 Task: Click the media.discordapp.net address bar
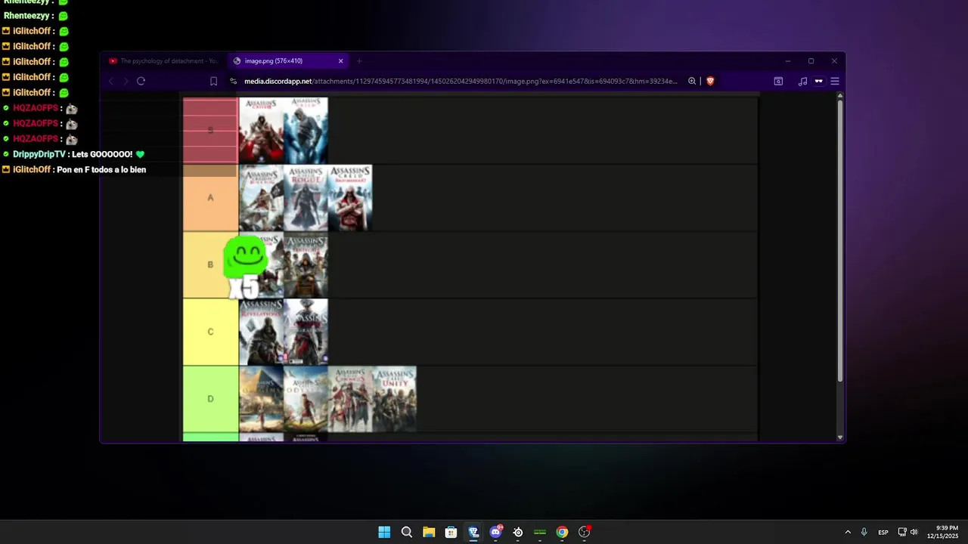[461, 81]
